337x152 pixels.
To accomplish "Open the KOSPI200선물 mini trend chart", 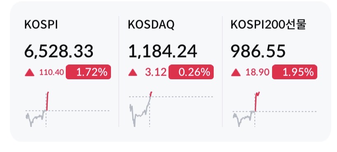I will [x=275, y=109].
